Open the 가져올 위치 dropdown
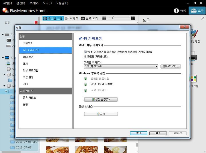This screenshot has width=206, height=153. click(121, 66)
